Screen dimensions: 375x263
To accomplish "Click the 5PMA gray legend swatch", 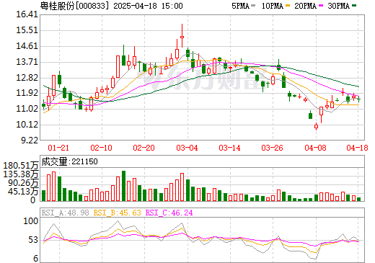I will pyautogui.click(x=253, y=5).
